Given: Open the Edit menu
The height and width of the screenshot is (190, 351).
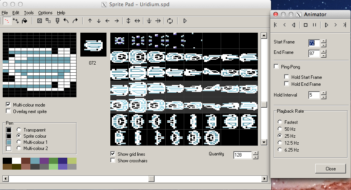Looking at the screenshot, I should 16,13.
